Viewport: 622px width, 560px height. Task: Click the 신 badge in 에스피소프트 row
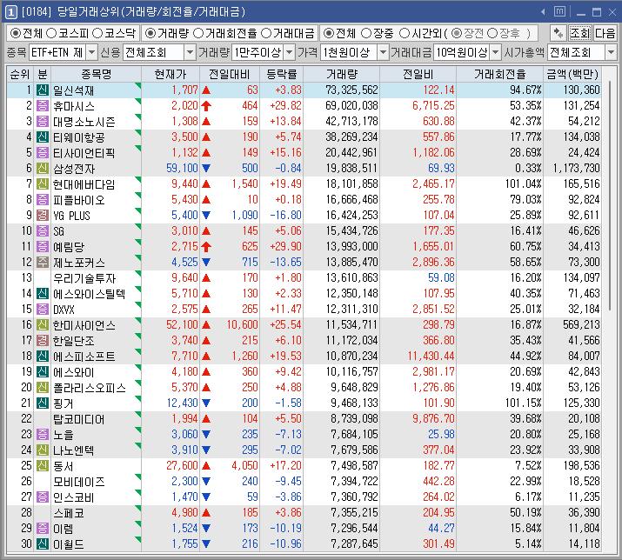point(42,357)
